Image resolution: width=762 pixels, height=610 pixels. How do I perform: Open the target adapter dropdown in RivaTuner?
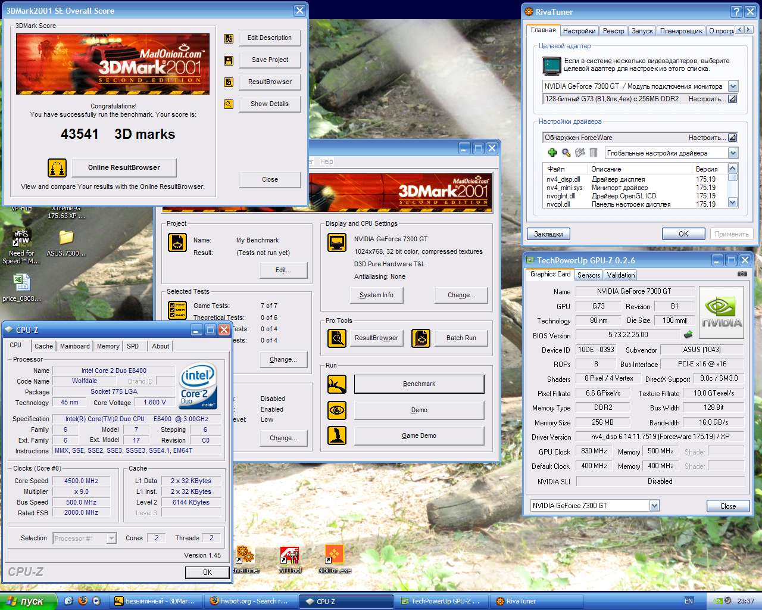click(733, 86)
